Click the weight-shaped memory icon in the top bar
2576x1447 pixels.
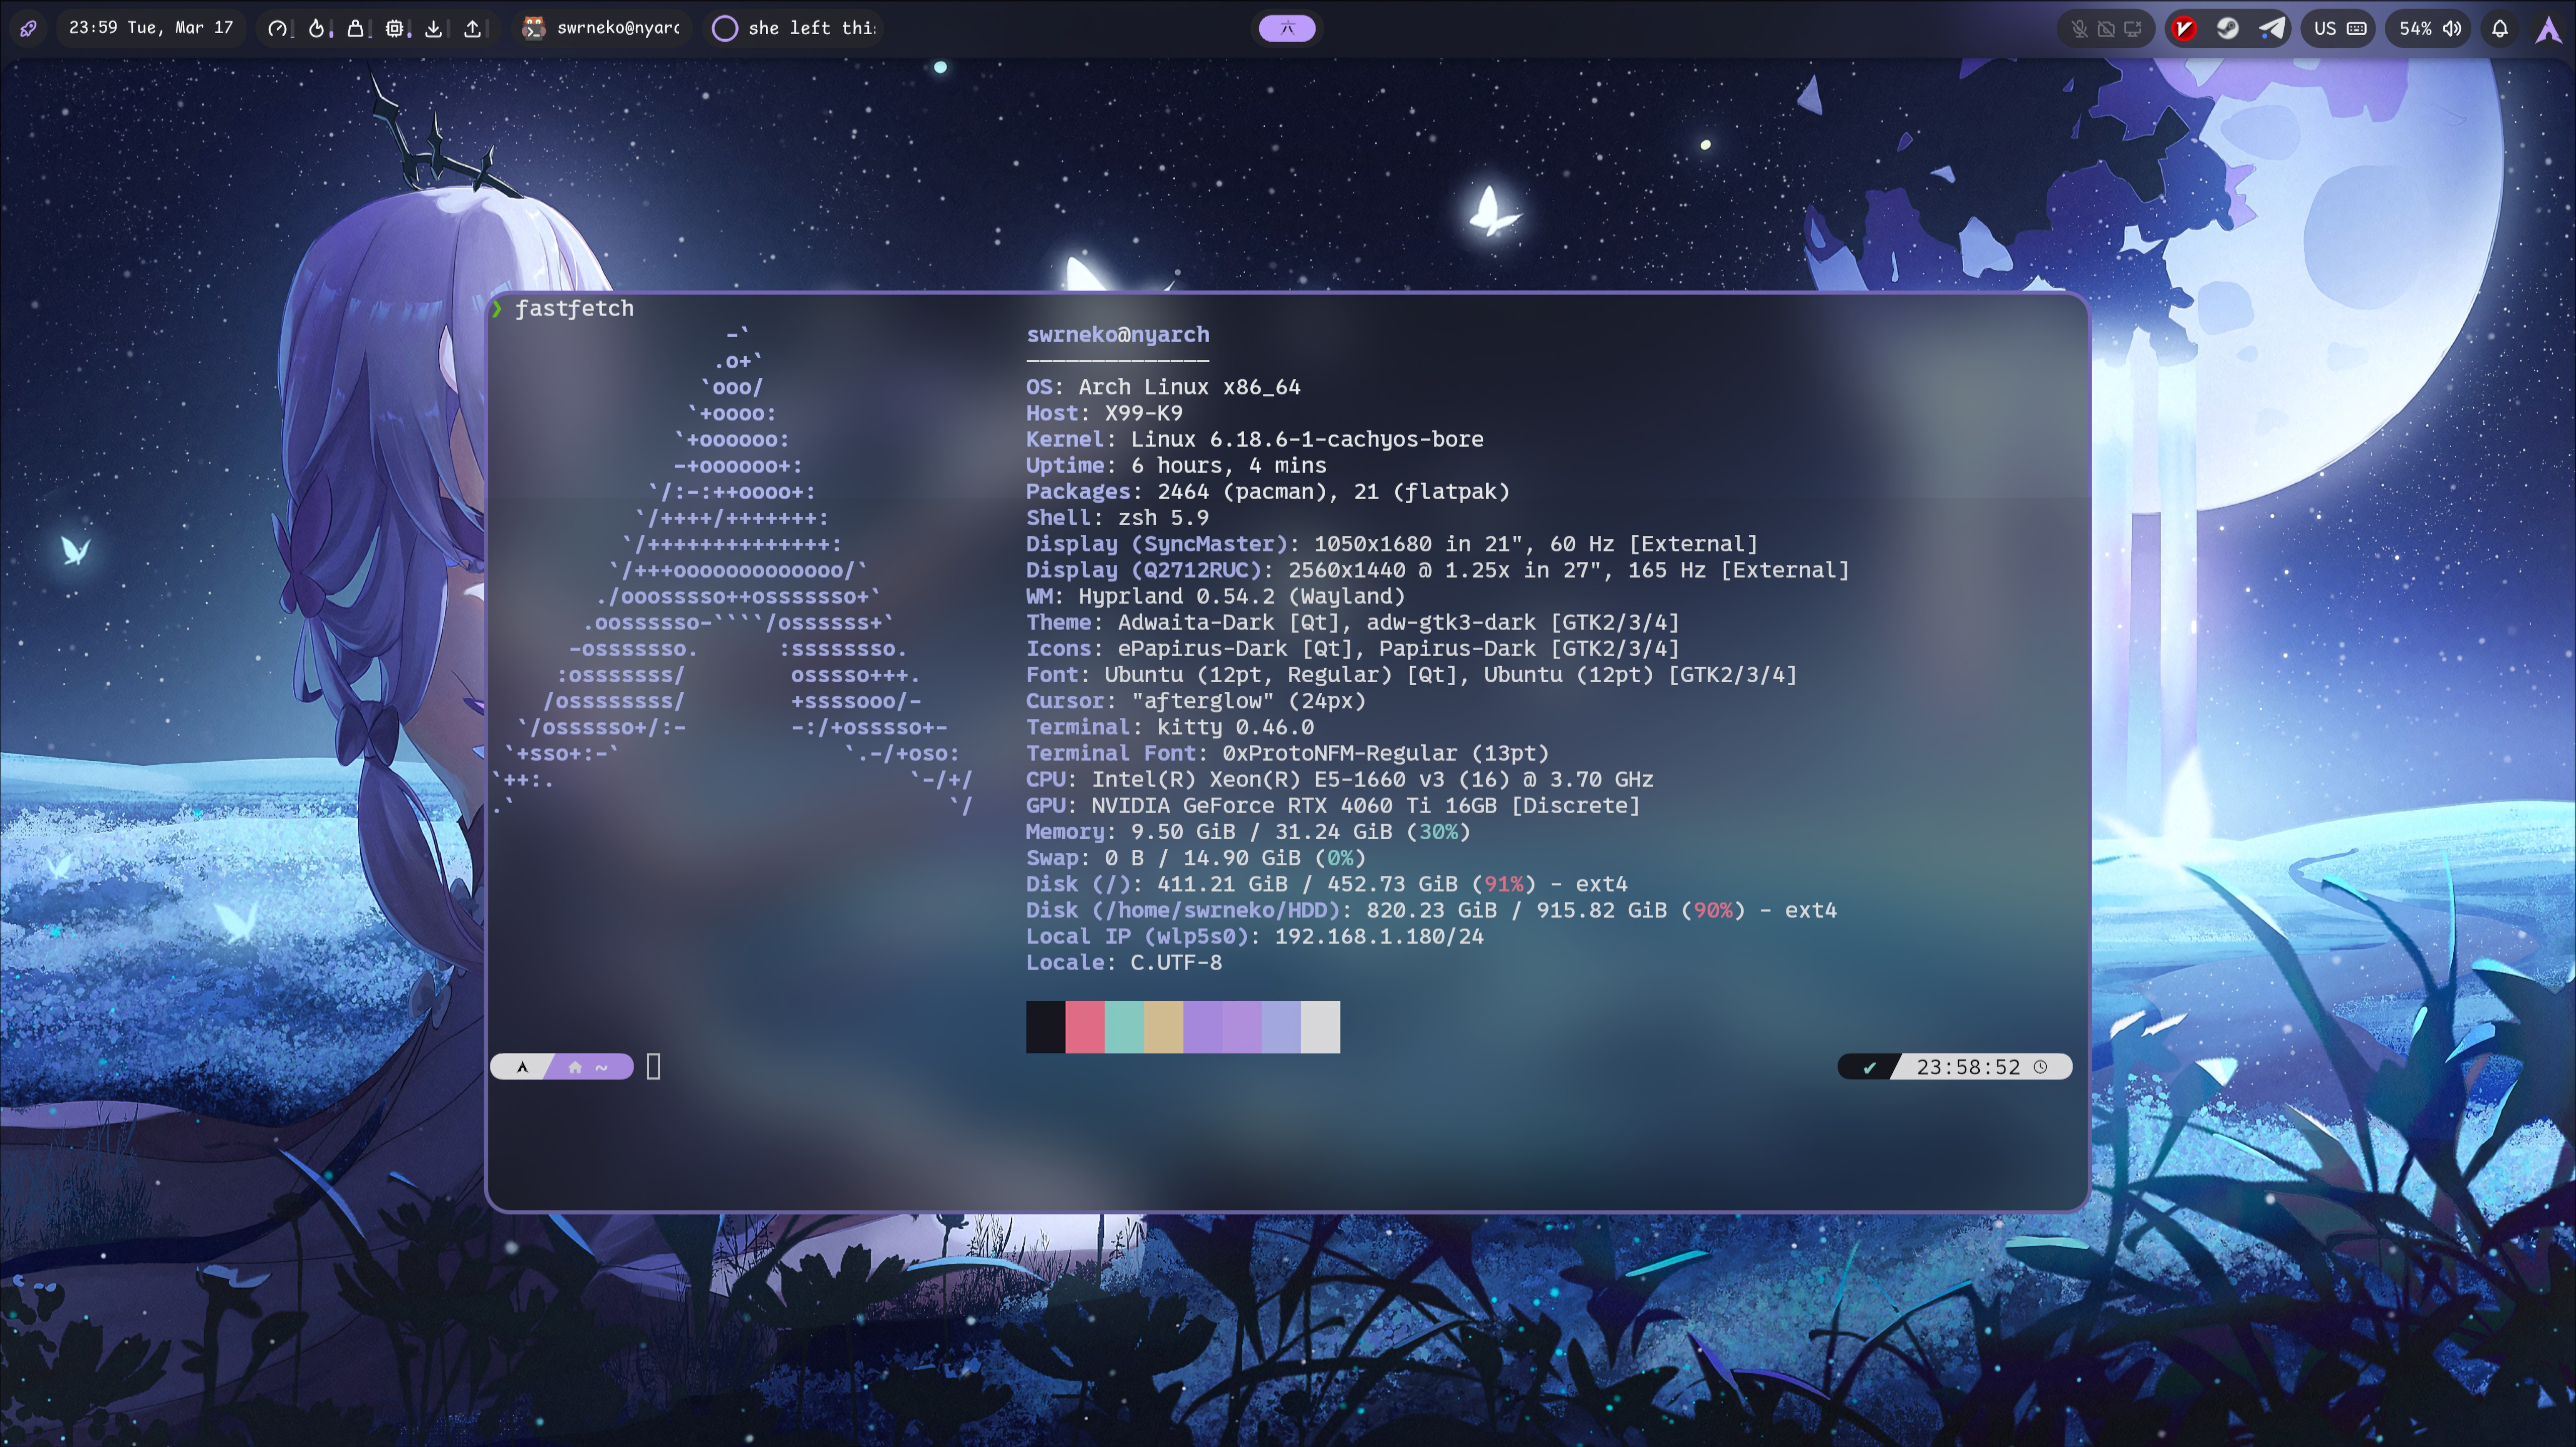pos(355,29)
